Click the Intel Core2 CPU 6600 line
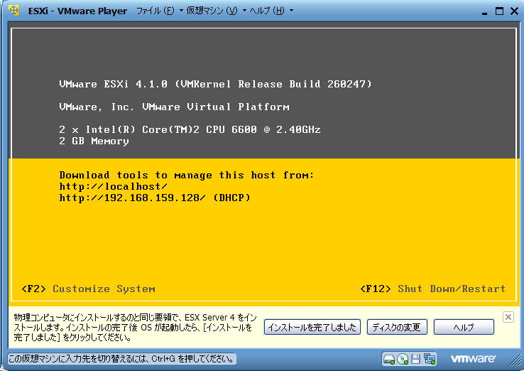Viewport: 524px width, 371px height. (x=190, y=129)
